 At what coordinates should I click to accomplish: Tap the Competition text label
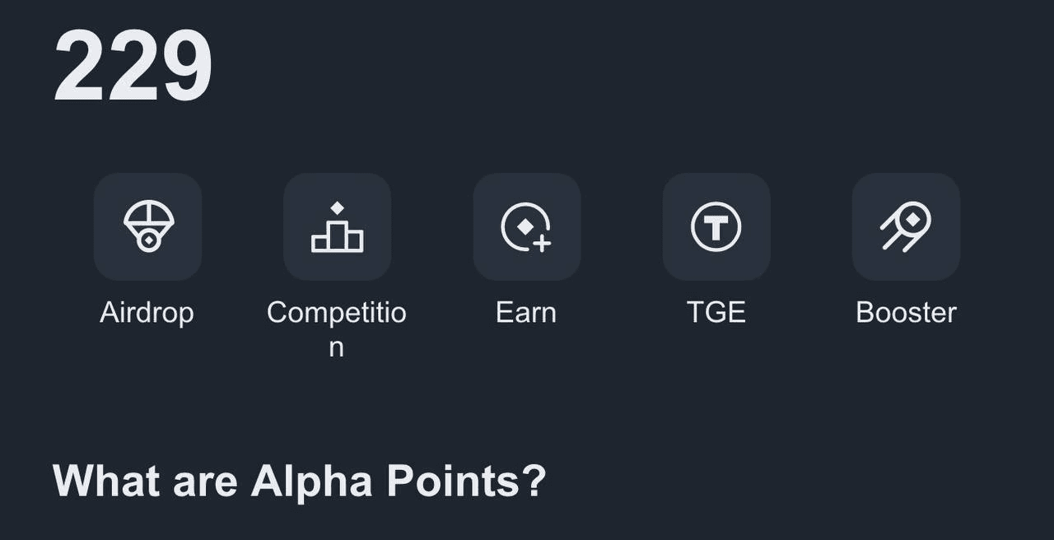(x=337, y=313)
